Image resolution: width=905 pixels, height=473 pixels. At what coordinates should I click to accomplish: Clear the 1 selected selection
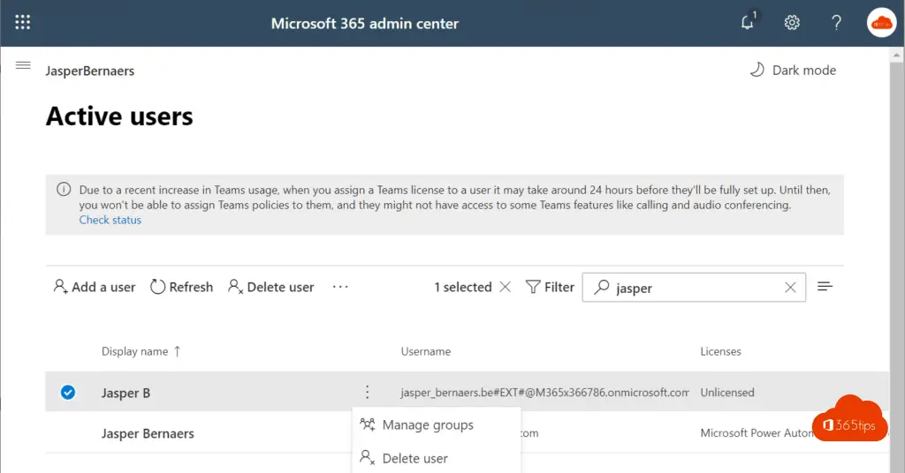click(x=505, y=287)
